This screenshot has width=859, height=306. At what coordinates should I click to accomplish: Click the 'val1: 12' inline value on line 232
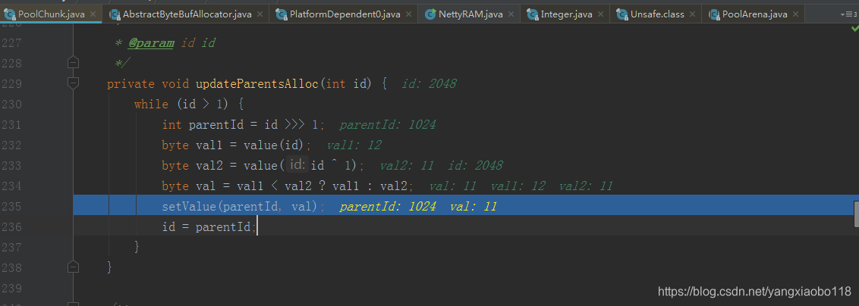(x=354, y=145)
